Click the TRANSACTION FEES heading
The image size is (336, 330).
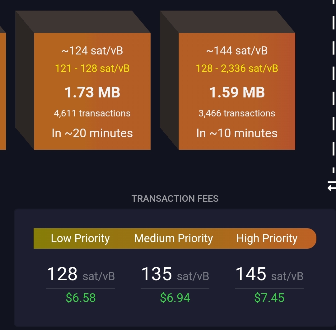[175, 199]
